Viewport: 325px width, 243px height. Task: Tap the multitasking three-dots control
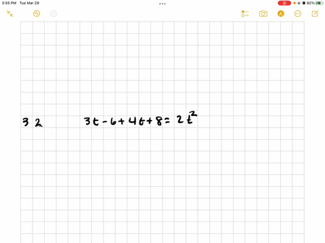tap(162, 3)
